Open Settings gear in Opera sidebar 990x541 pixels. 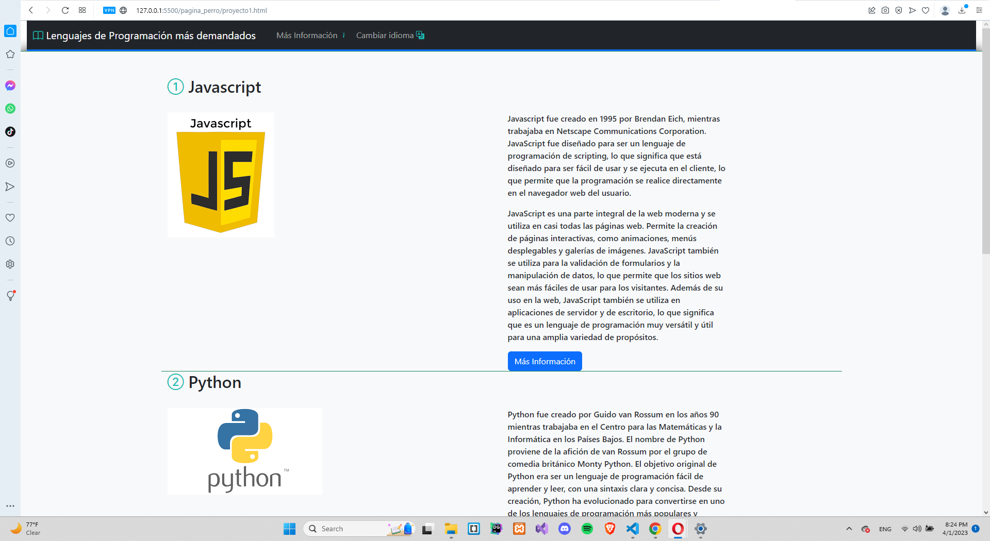coord(10,264)
